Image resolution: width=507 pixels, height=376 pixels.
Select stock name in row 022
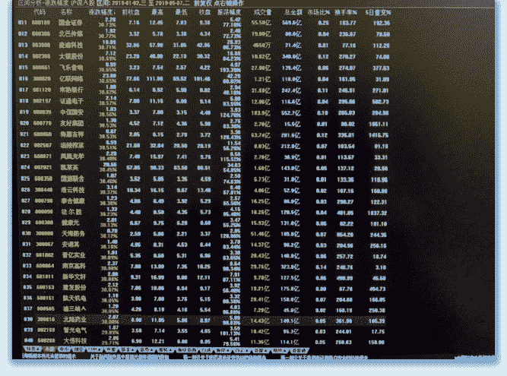[71, 145]
